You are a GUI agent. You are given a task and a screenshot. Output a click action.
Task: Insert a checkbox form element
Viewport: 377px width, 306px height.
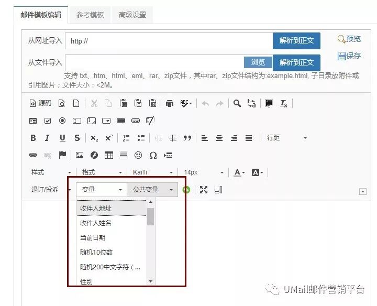48,121
